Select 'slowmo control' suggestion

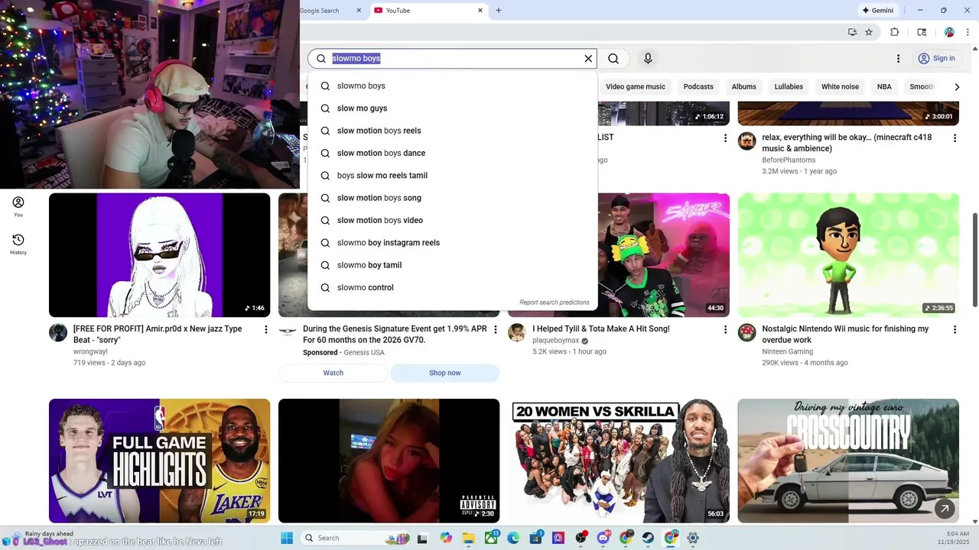pos(453,287)
